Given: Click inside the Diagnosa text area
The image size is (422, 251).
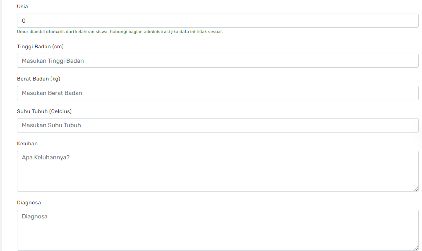Looking at the screenshot, I should tap(218, 230).
